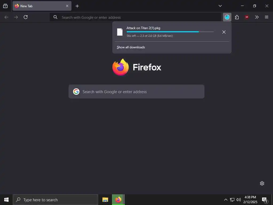Open the Action Center notifications icon
273x205 pixels.
264,200
